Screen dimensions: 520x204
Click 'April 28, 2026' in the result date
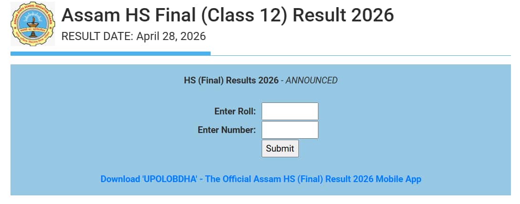click(171, 36)
